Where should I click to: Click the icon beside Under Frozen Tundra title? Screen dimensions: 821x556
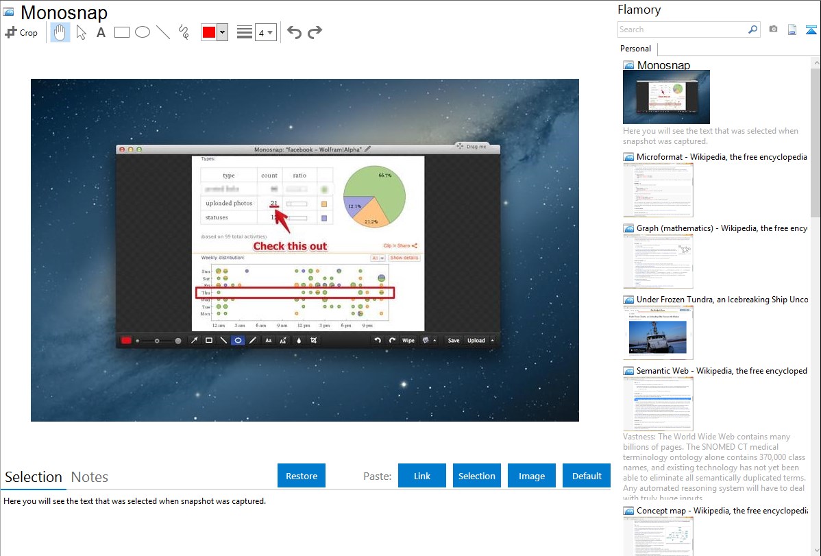[628, 300]
